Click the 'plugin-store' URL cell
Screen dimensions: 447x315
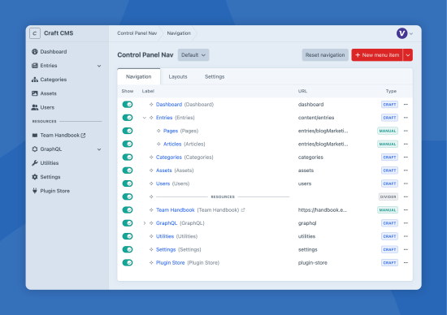click(312, 262)
